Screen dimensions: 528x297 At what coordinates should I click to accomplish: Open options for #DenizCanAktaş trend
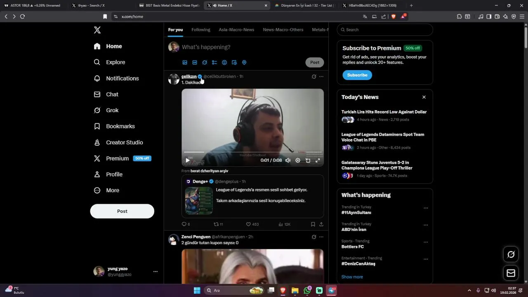click(x=426, y=259)
